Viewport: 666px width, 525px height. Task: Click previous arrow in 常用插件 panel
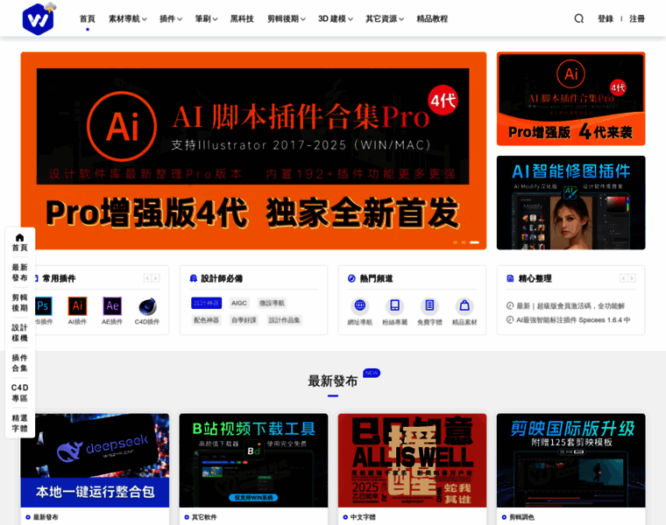point(147,278)
